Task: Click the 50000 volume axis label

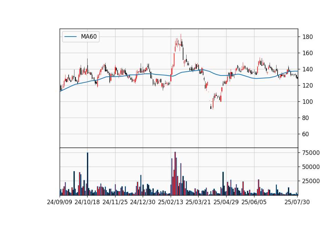Action: click(x=311, y=167)
